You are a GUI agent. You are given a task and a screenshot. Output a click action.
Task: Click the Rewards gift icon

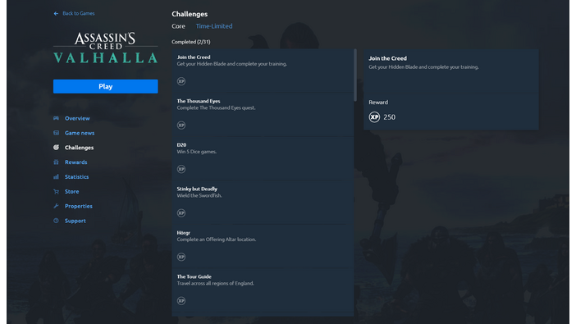tap(56, 162)
